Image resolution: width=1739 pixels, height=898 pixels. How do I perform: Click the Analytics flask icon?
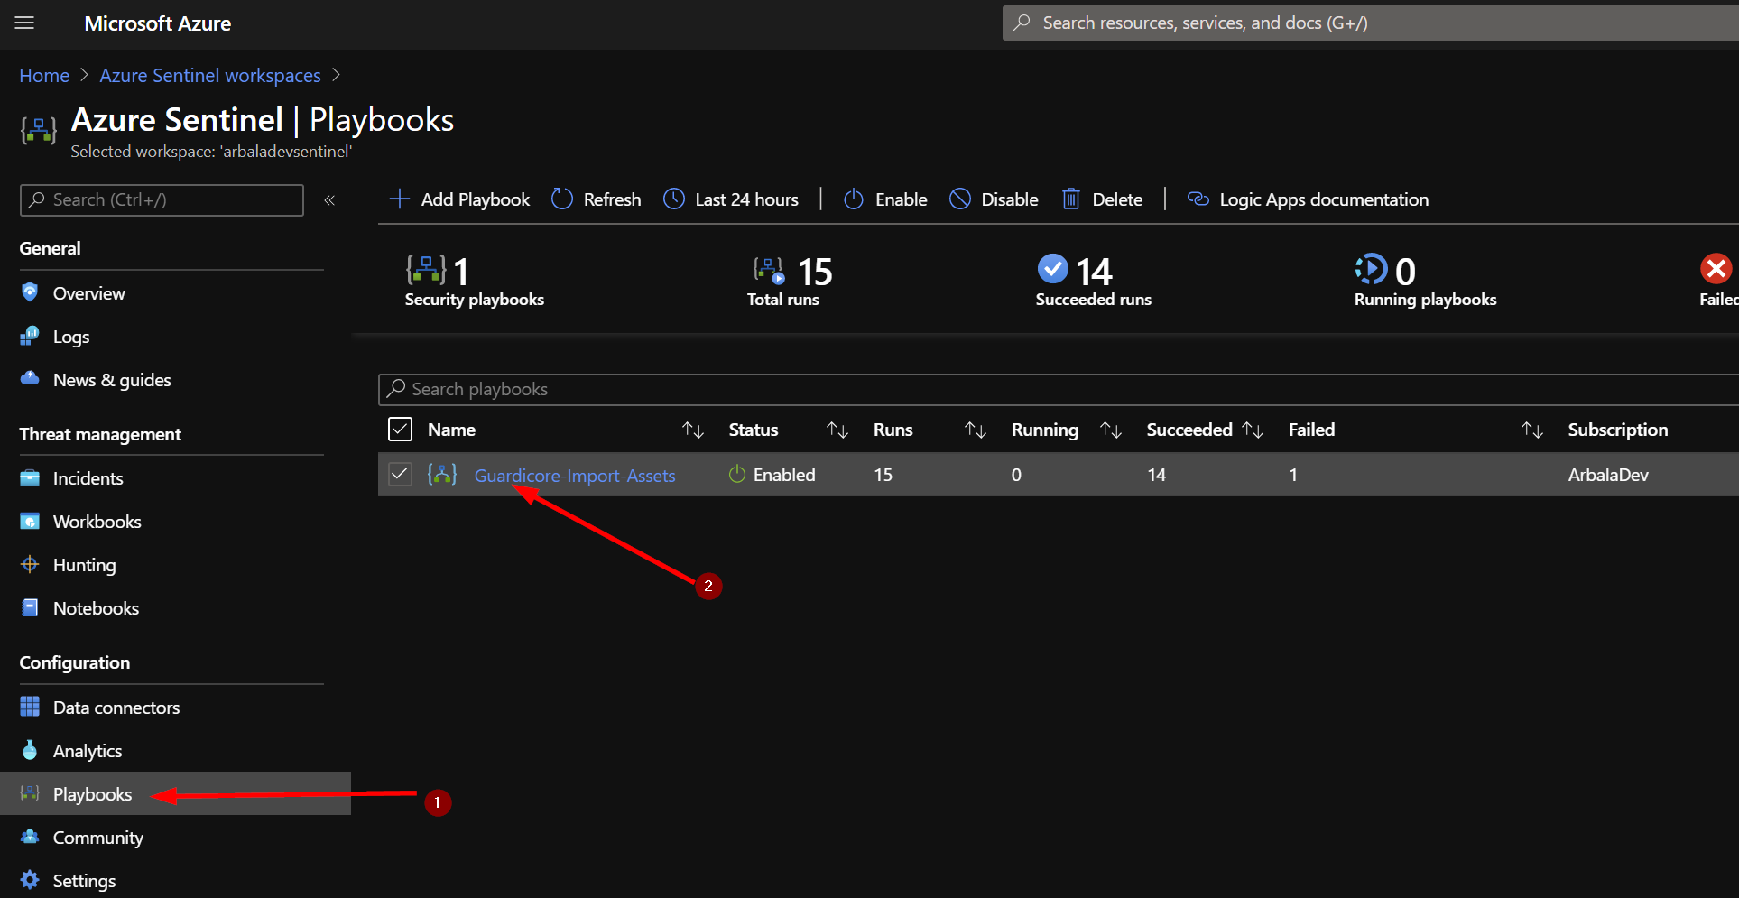[x=30, y=750]
